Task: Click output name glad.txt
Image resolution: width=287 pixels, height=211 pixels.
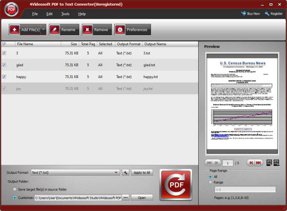Action: (149, 65)
